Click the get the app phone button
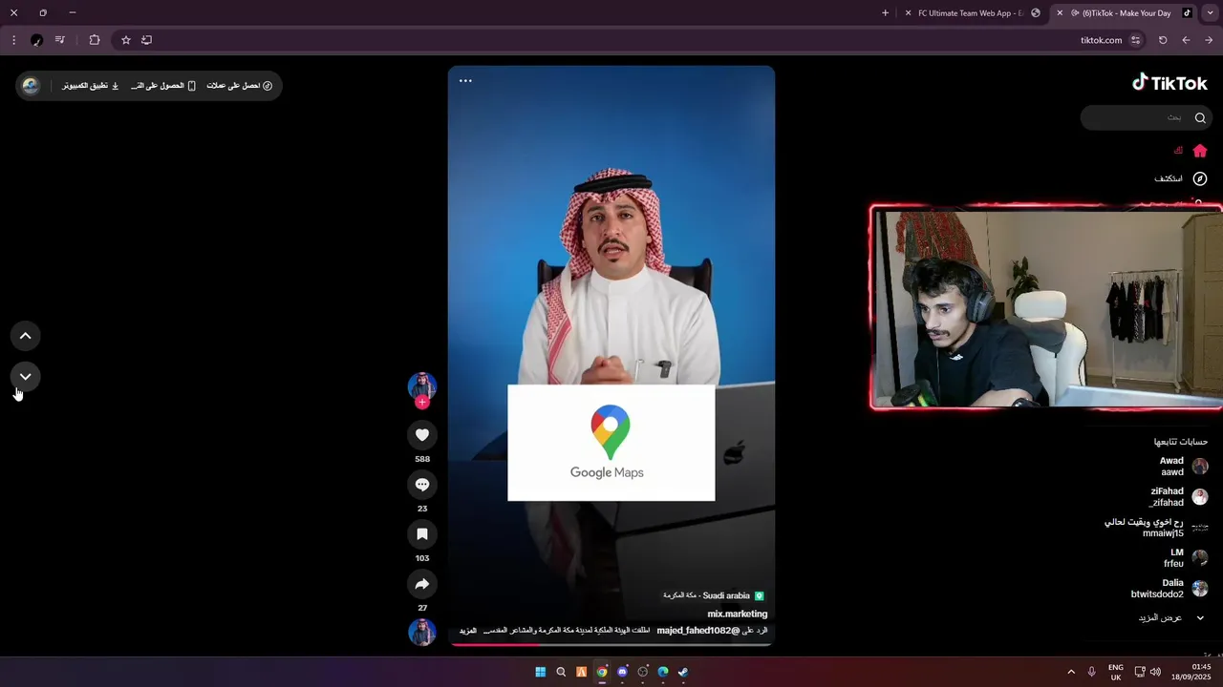1223x687 pixels. pos(163,86)
